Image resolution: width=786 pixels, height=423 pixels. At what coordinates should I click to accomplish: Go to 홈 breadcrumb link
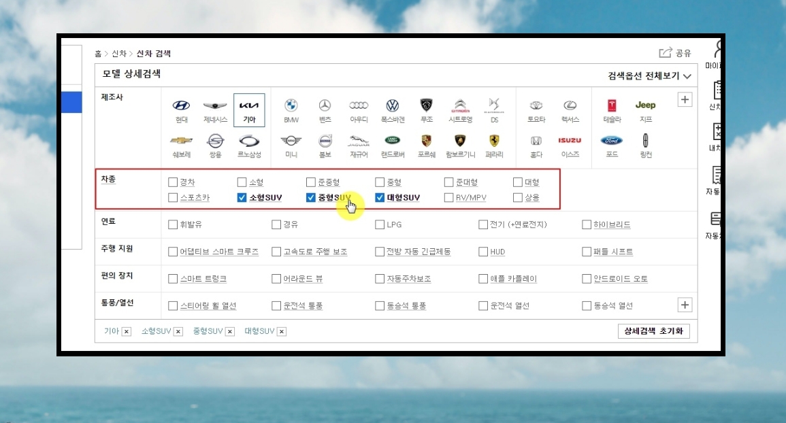pyautogui.click(x=98, y=54)
